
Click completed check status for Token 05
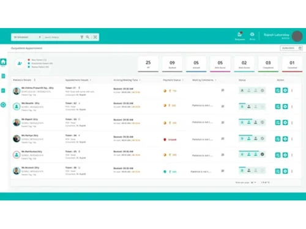263,154
